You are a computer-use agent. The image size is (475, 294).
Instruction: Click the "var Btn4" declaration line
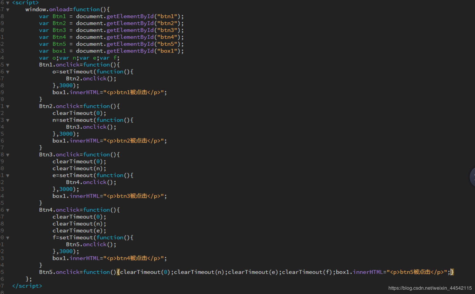[111, 37]
